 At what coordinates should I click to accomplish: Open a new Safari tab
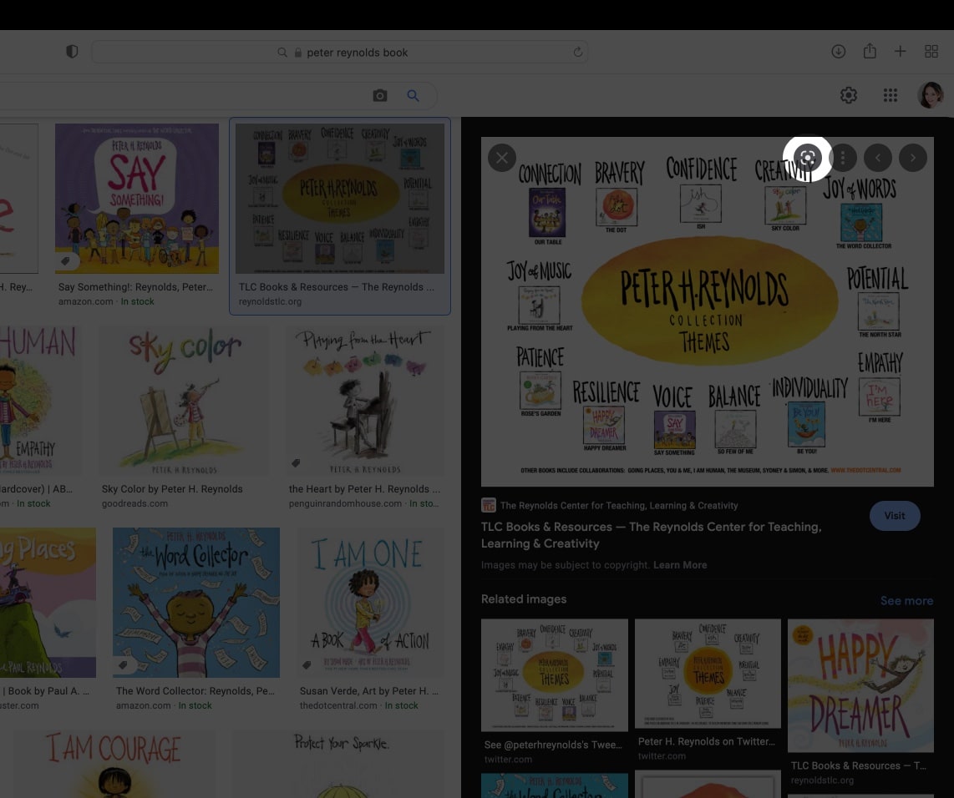[x=900, y=52]
